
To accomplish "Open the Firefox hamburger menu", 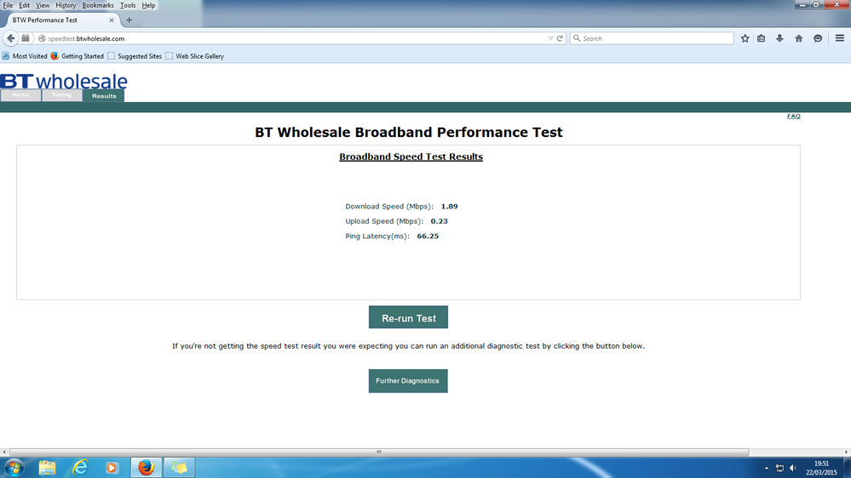I will [840, 38].
